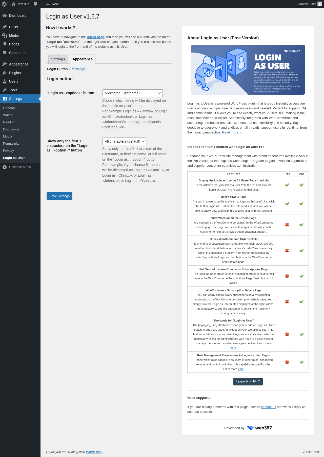Open the "Login as...option" button dropdown
Screen dimensions: 324x457
pos(133,93)
